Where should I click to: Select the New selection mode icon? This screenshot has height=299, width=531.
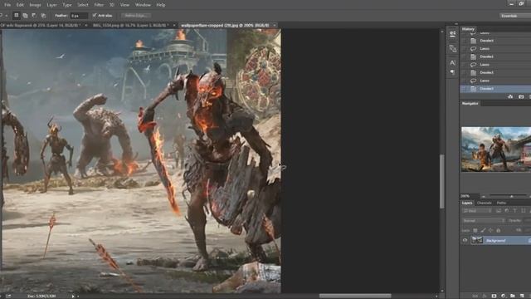tap(16, 15)
